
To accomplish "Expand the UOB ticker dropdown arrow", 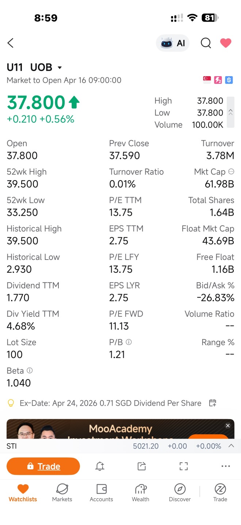I will [x=60, y=68].
